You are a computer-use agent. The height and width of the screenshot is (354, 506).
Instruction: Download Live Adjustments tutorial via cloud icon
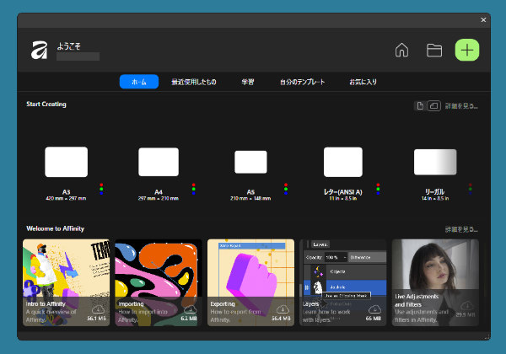(466, 305)
